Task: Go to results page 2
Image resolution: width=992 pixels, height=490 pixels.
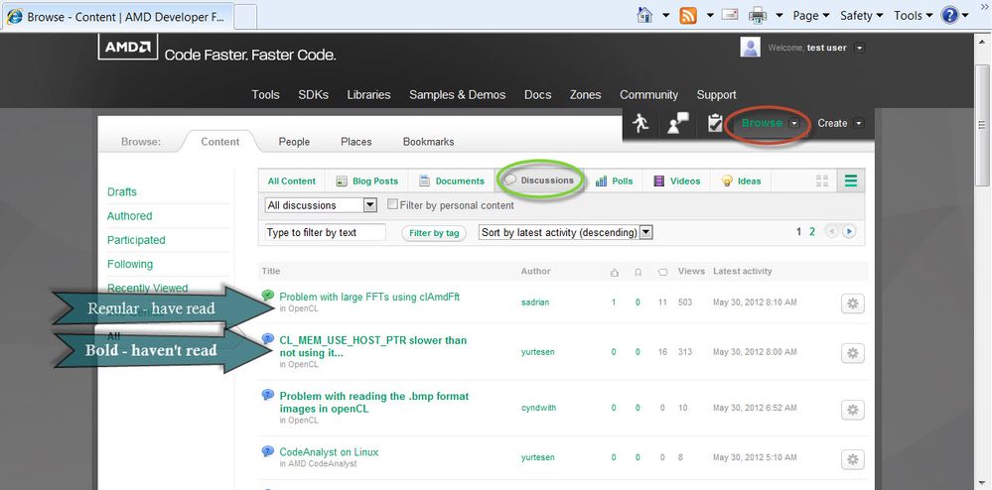Action: pos(812,232)
